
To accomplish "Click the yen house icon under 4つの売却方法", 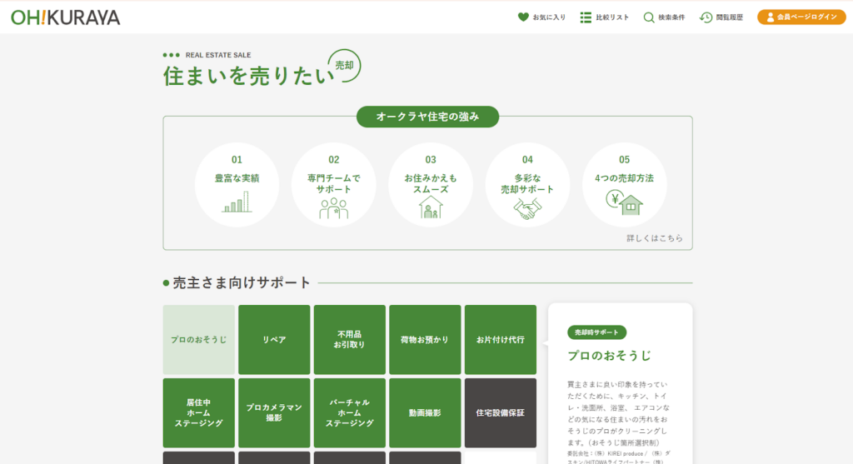I will point(624,202).
